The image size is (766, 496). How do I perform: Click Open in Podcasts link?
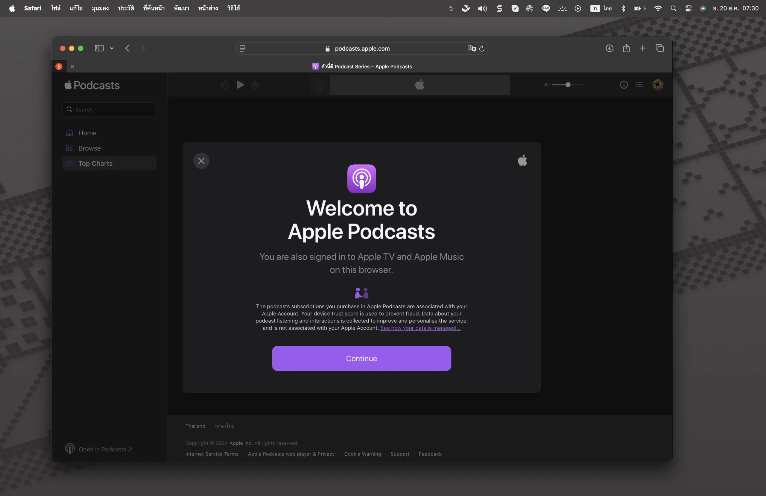102,449
